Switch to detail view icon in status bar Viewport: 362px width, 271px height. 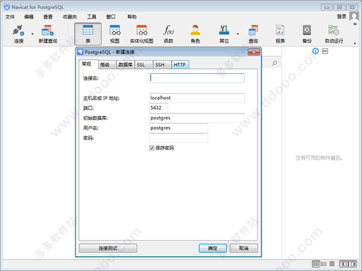pos(332,264)
